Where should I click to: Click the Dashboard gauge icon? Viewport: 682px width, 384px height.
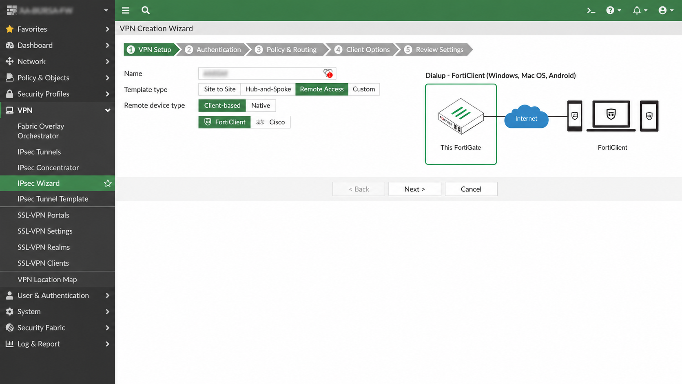click(10, 45)
